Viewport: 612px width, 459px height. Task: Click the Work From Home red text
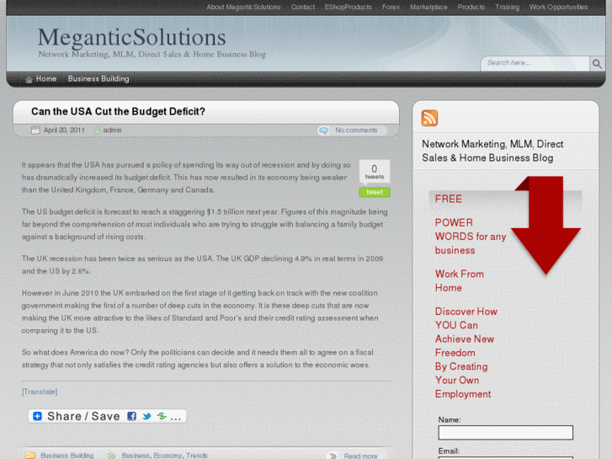coord(460,280)
